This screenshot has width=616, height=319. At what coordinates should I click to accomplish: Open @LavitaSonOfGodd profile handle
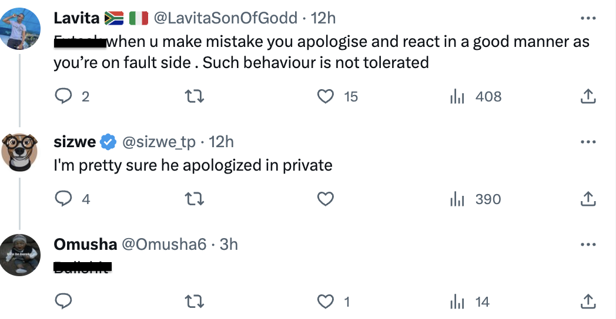click(225, 18)
